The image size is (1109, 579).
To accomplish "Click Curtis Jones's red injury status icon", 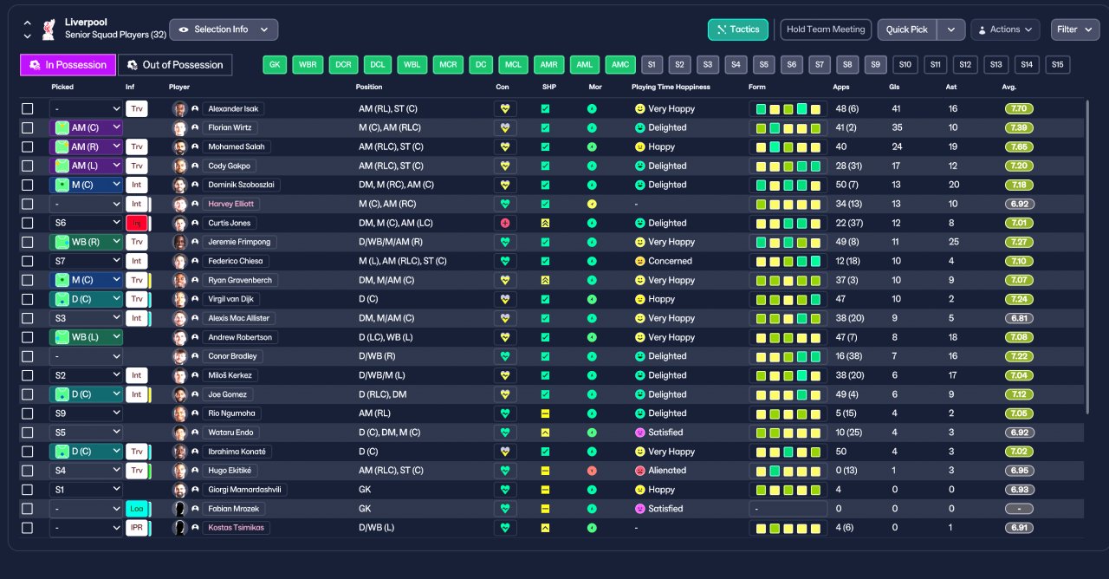I will click(137, 223).
